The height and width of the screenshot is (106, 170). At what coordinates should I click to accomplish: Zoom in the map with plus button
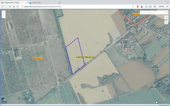pos(4,12)
